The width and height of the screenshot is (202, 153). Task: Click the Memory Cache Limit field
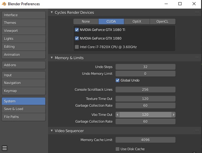(145, 140)
